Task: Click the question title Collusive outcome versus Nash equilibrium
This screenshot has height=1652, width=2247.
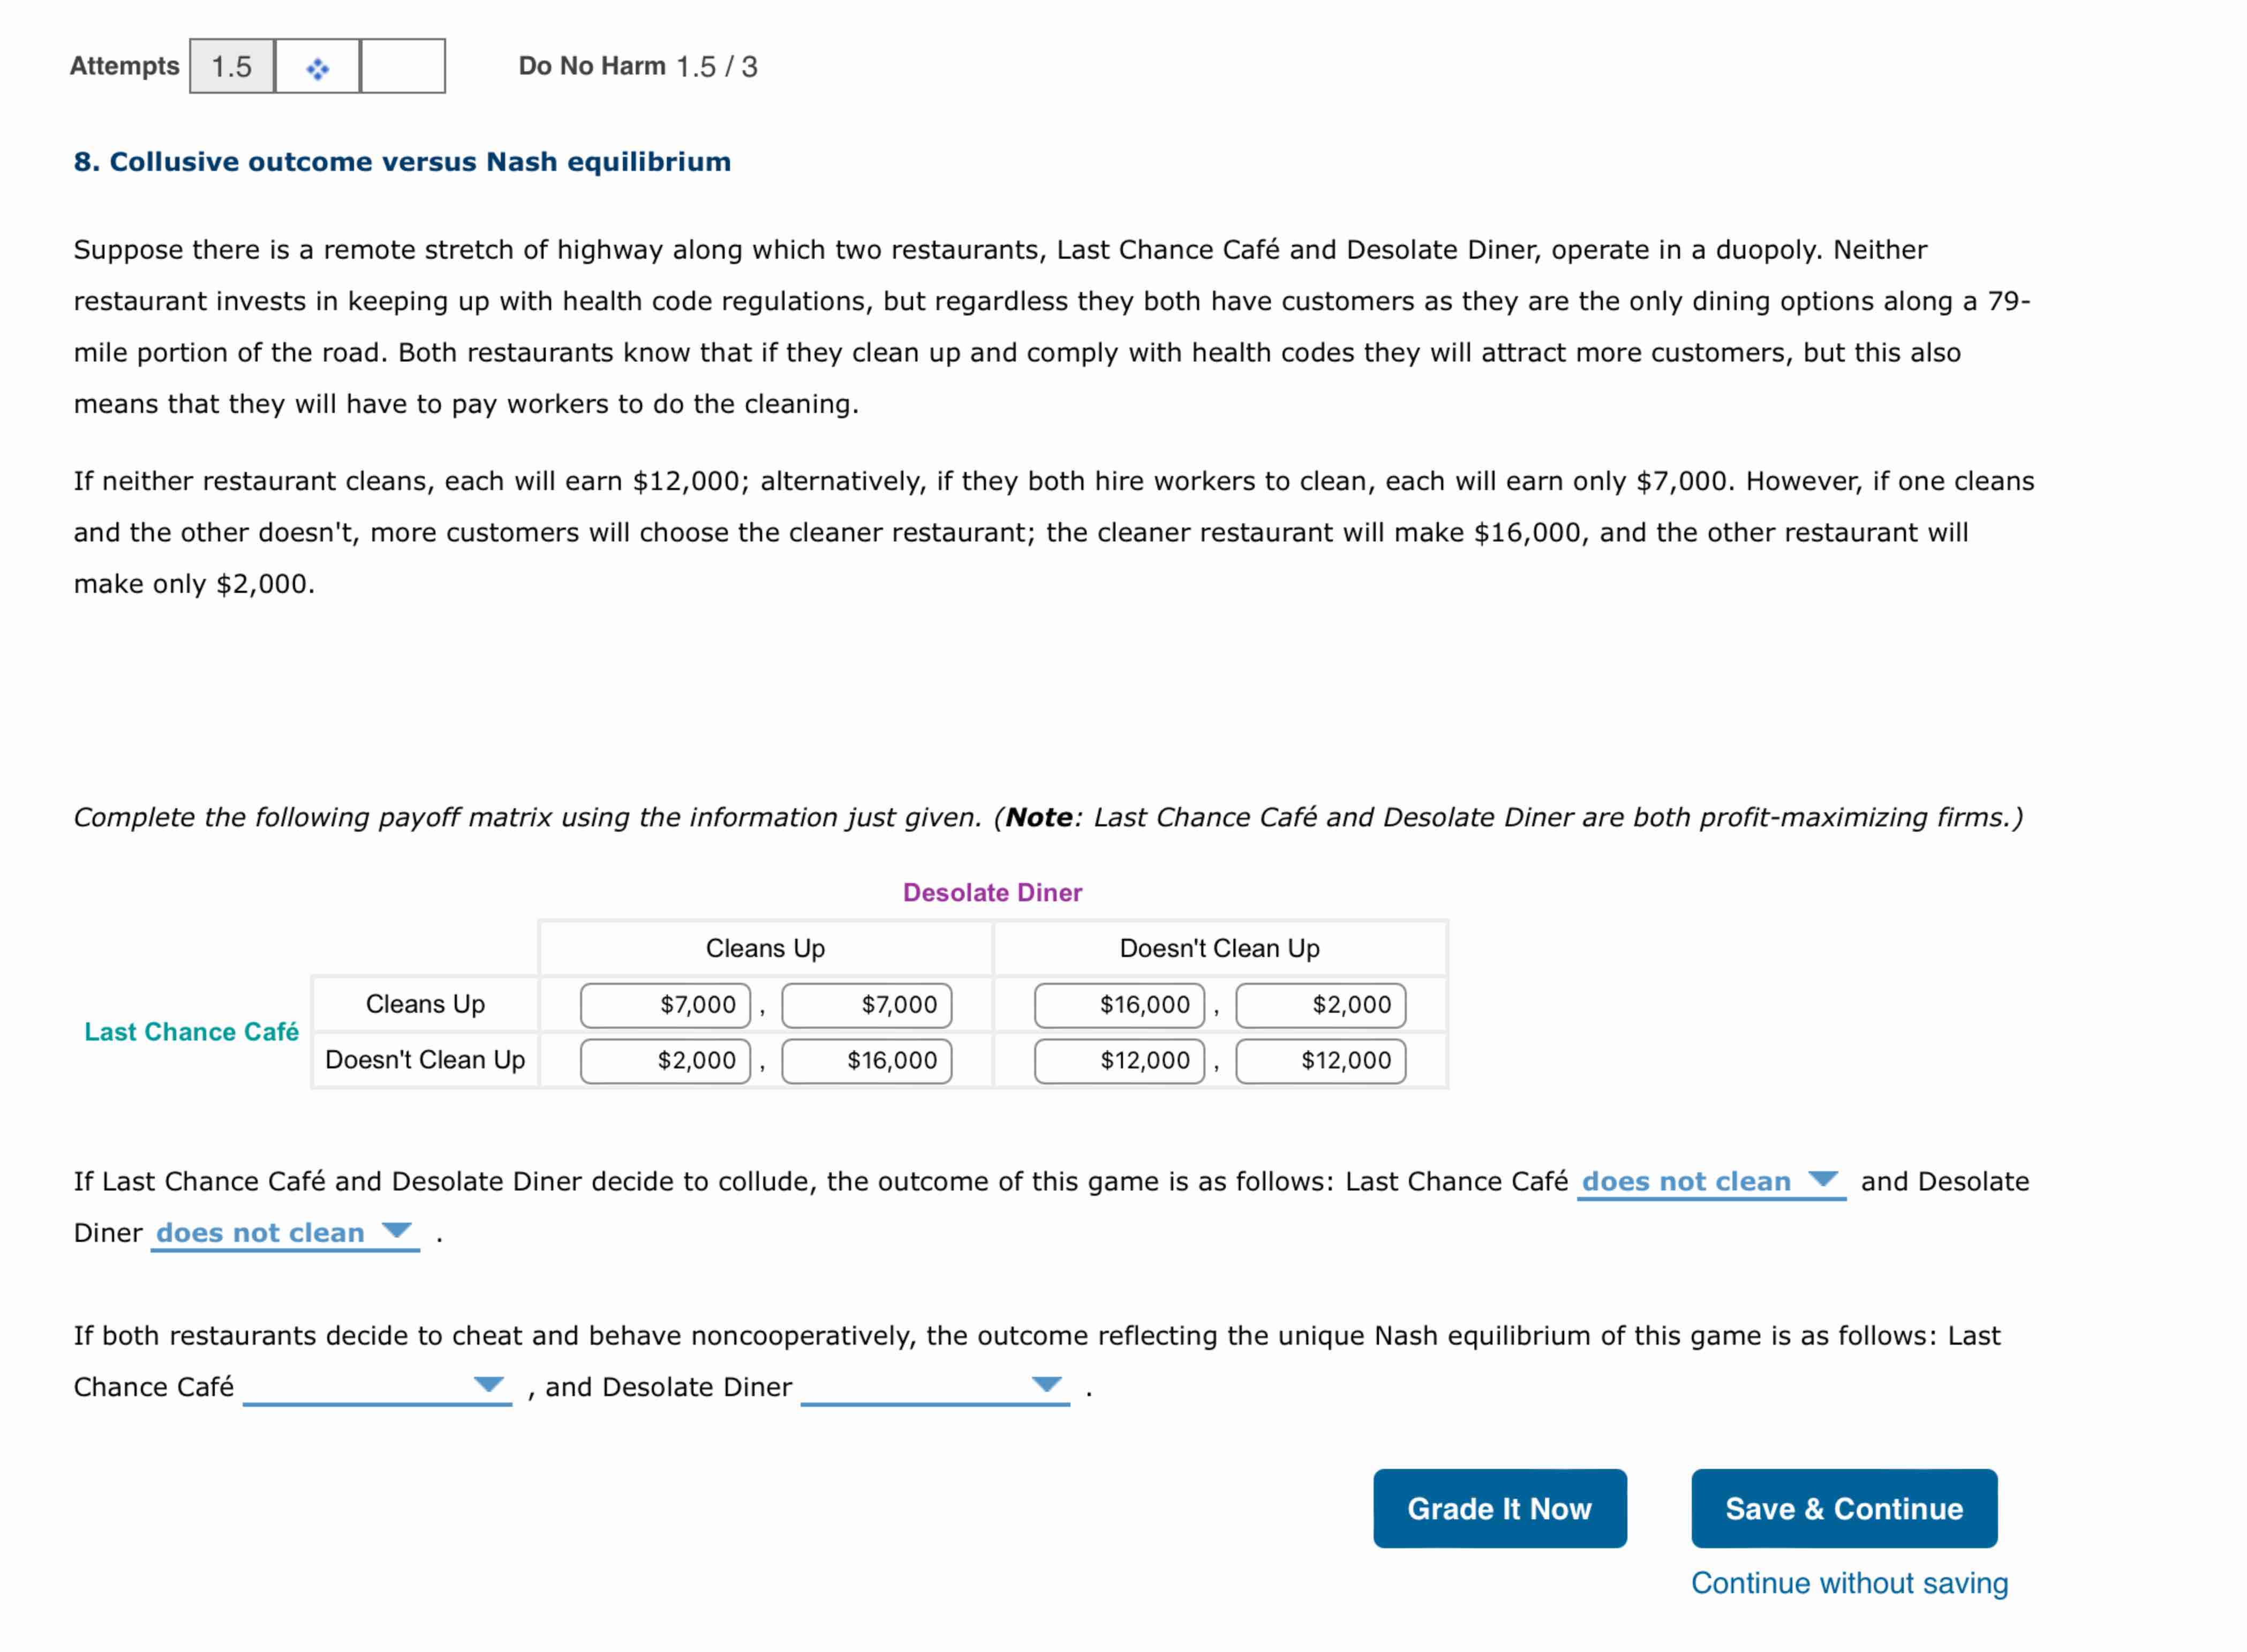Action: (x=402, y=162)
